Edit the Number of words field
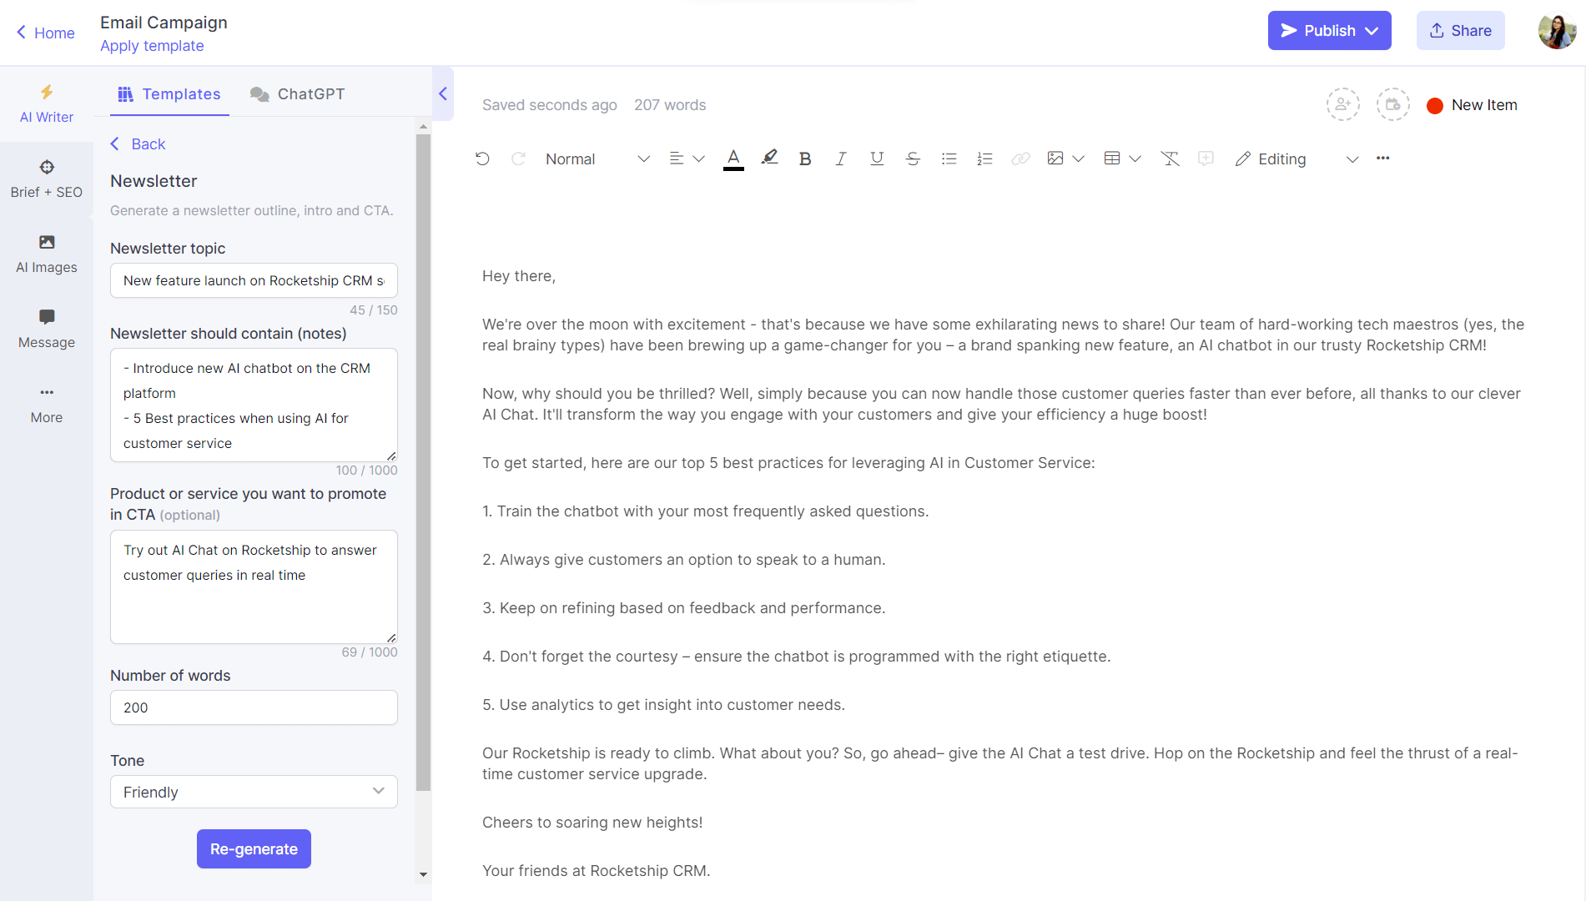 click(254, 707)
